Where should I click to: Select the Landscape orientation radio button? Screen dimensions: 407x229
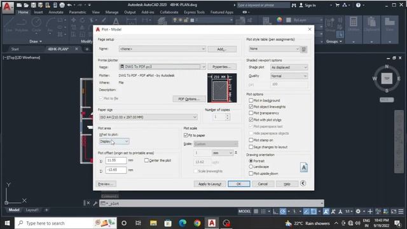click(251, 167)
